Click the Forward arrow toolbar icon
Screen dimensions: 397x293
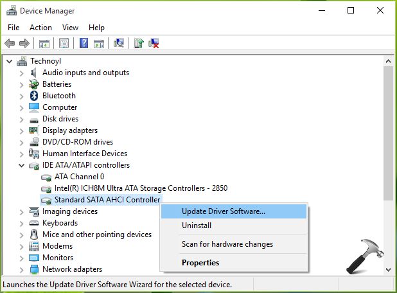click(24, 43)
